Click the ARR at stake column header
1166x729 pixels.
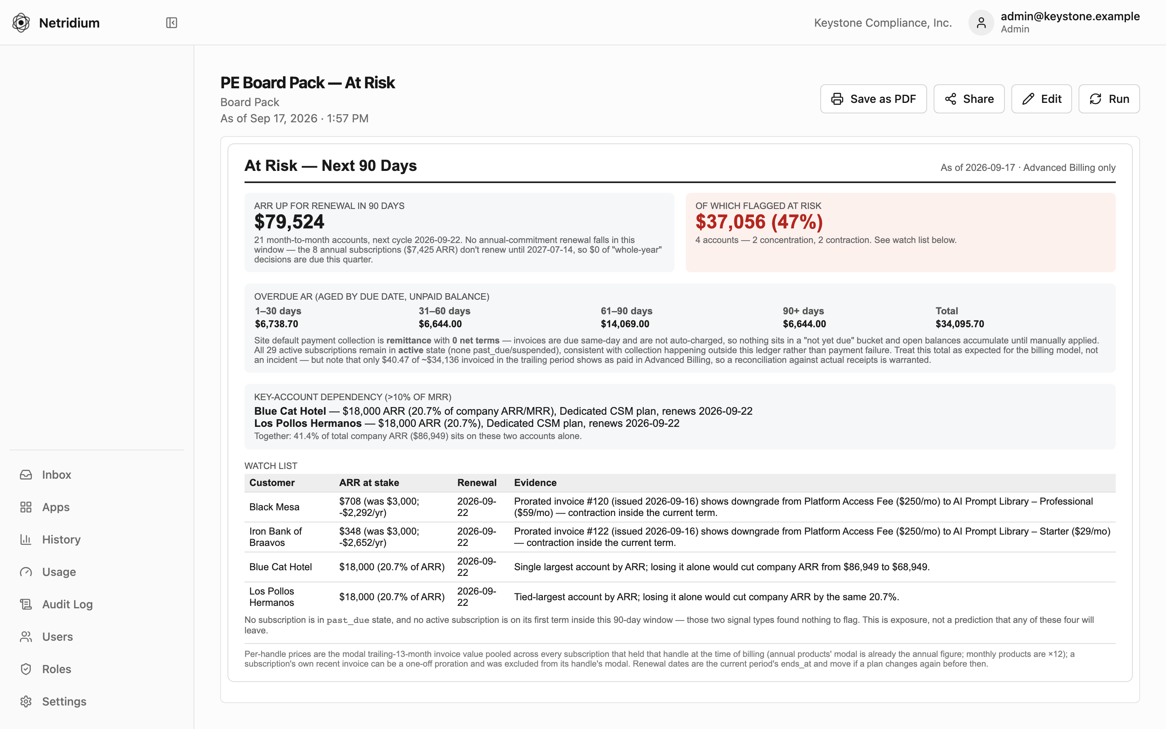click(369, 483)
